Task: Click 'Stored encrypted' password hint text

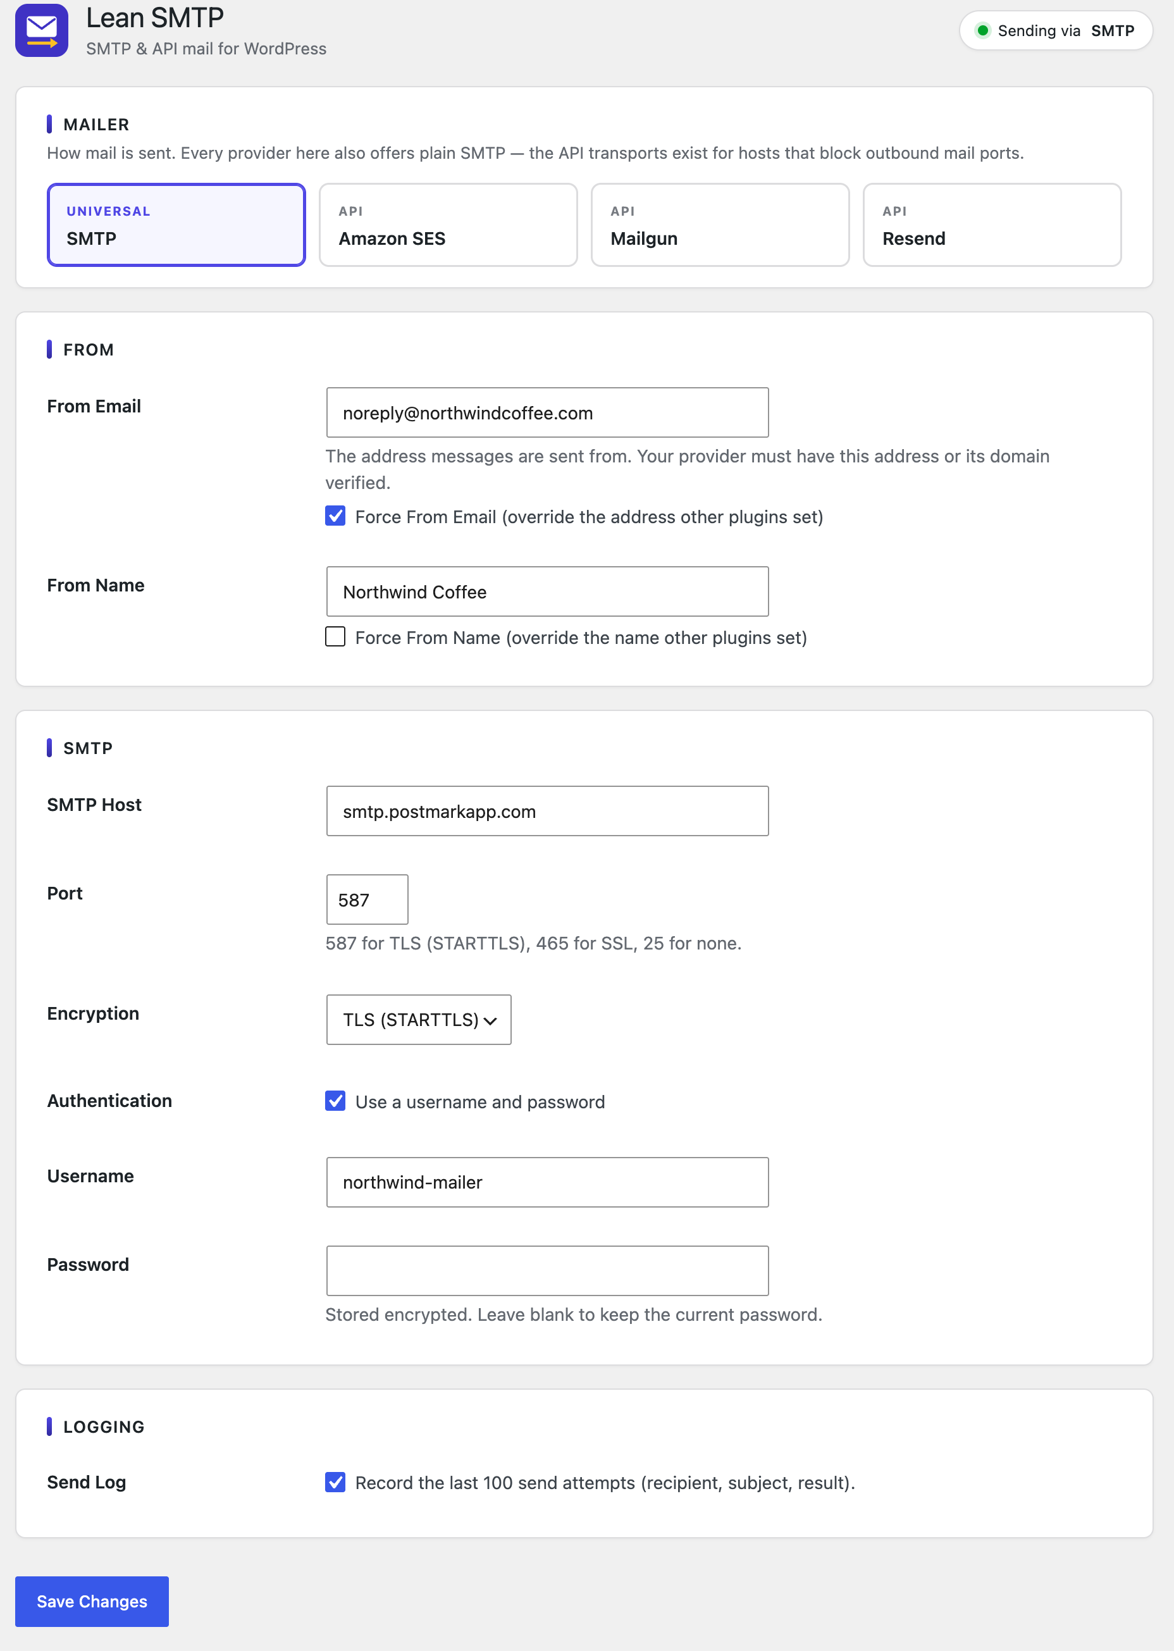Action: click(x=574, y=1314)
